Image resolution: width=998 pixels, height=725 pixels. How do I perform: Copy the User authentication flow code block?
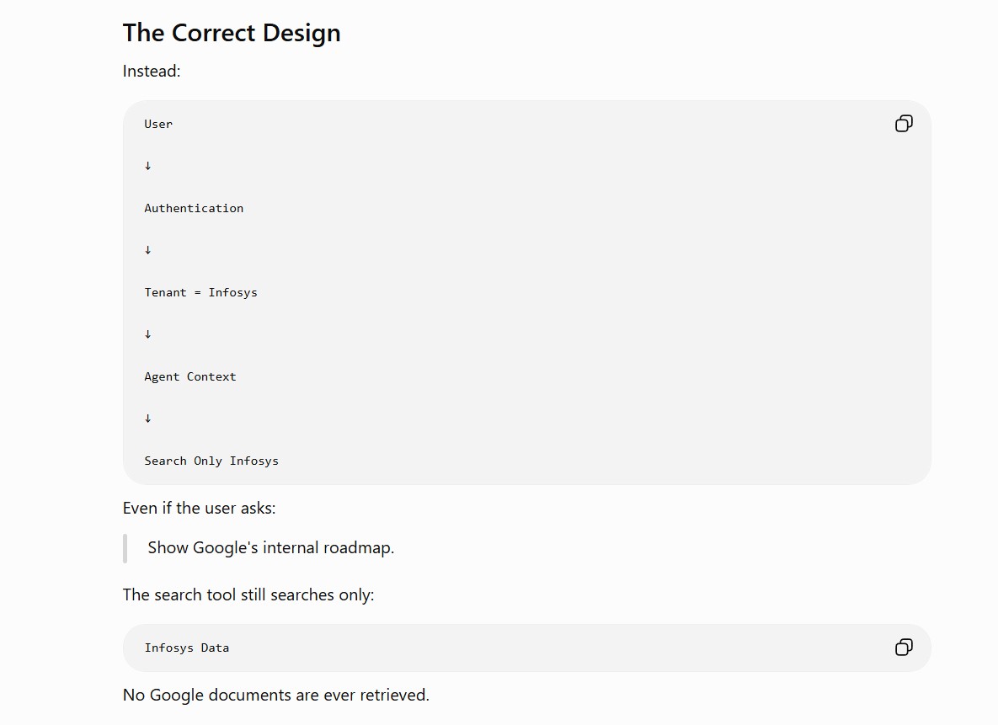point(904,124)
